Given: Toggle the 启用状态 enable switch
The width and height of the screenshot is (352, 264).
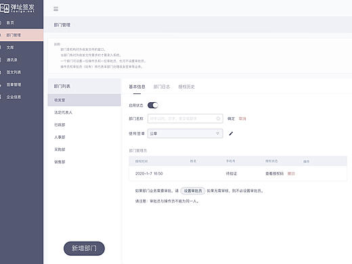Looking at the screenshot, I should pyautogui.click(x=153, y=105).
